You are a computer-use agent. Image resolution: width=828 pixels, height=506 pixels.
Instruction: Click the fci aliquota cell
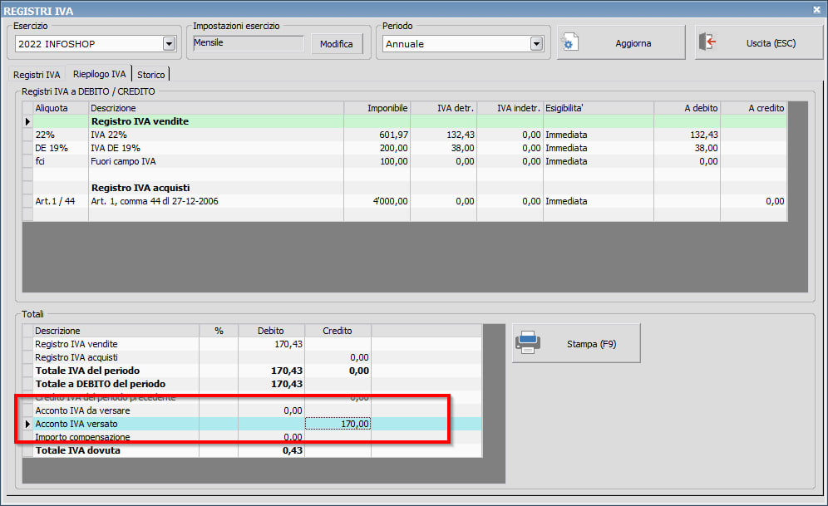(x=61, y=161)
